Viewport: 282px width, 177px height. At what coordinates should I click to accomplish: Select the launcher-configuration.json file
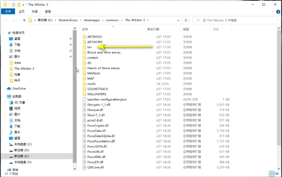[x=107, y=99]
